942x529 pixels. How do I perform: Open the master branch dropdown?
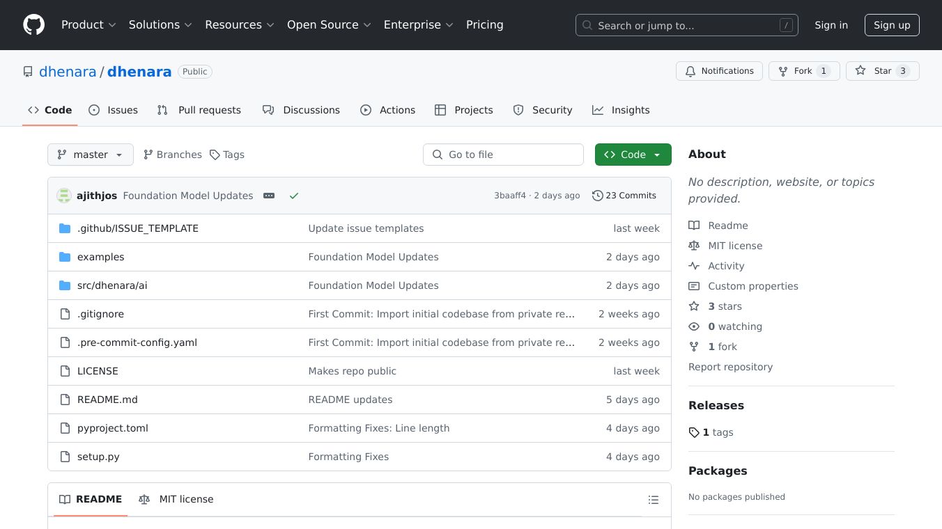pyautogui.click(x=91, y=155)
